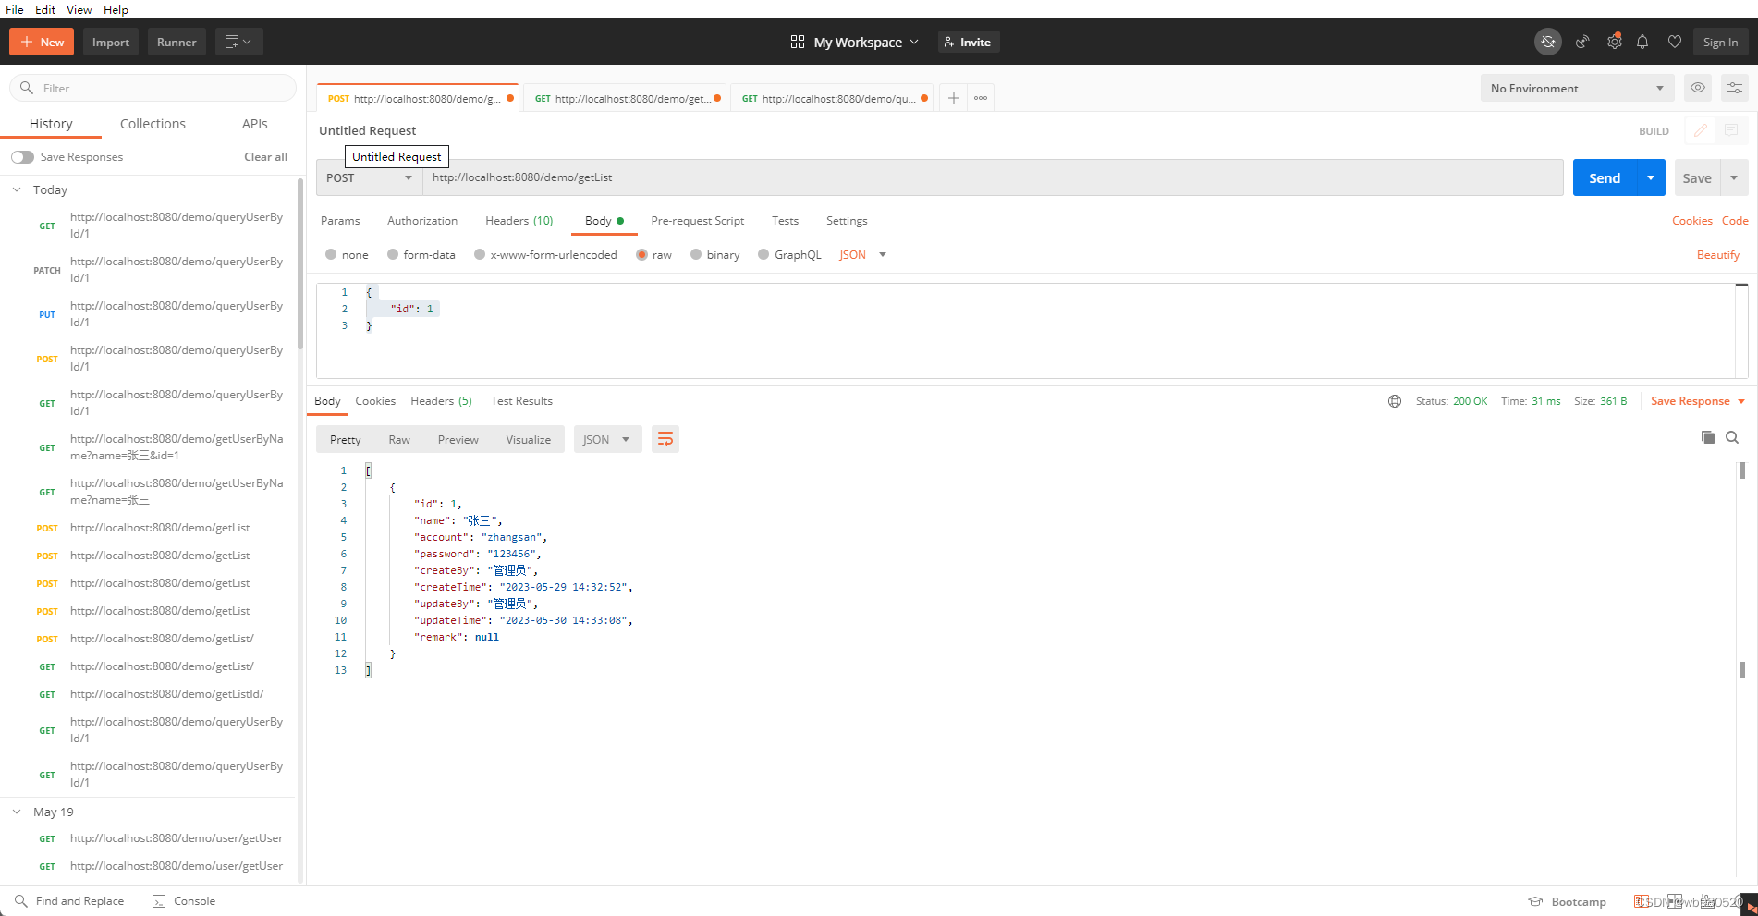The image size is (1758, 916).
Task: Open the Console in status bar
Action: 184,901
